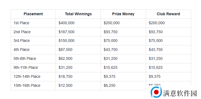
Task: Select the 4th Place row label
Action: 22,49
